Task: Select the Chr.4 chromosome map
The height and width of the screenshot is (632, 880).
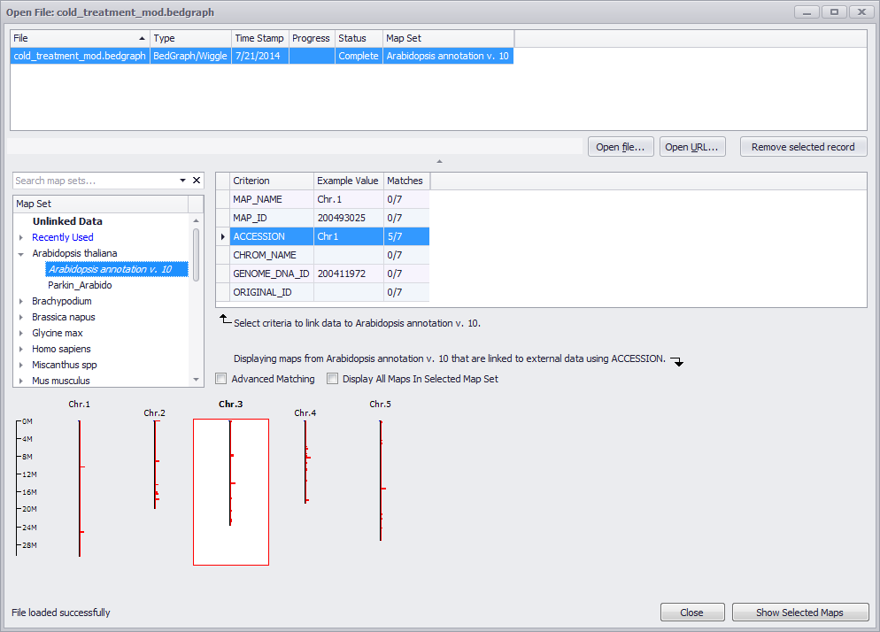Action: click(x=305, y=460)
